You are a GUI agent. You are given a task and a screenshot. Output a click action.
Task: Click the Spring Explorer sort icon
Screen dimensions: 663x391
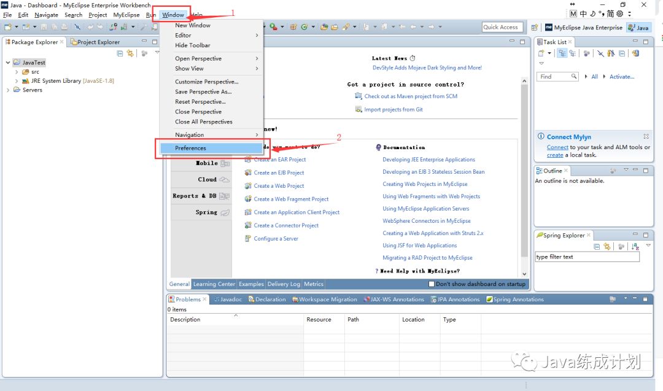tap(635, 246)
